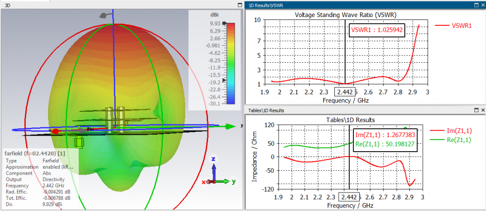Select the lower marker arrow on the dBi color scale
Screen dimensions: 486x211
click(225, 80)
